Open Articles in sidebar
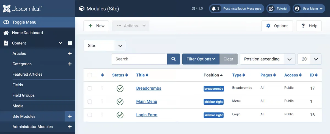The height and width of the screenshot is (134, 330). coord(19,53)
